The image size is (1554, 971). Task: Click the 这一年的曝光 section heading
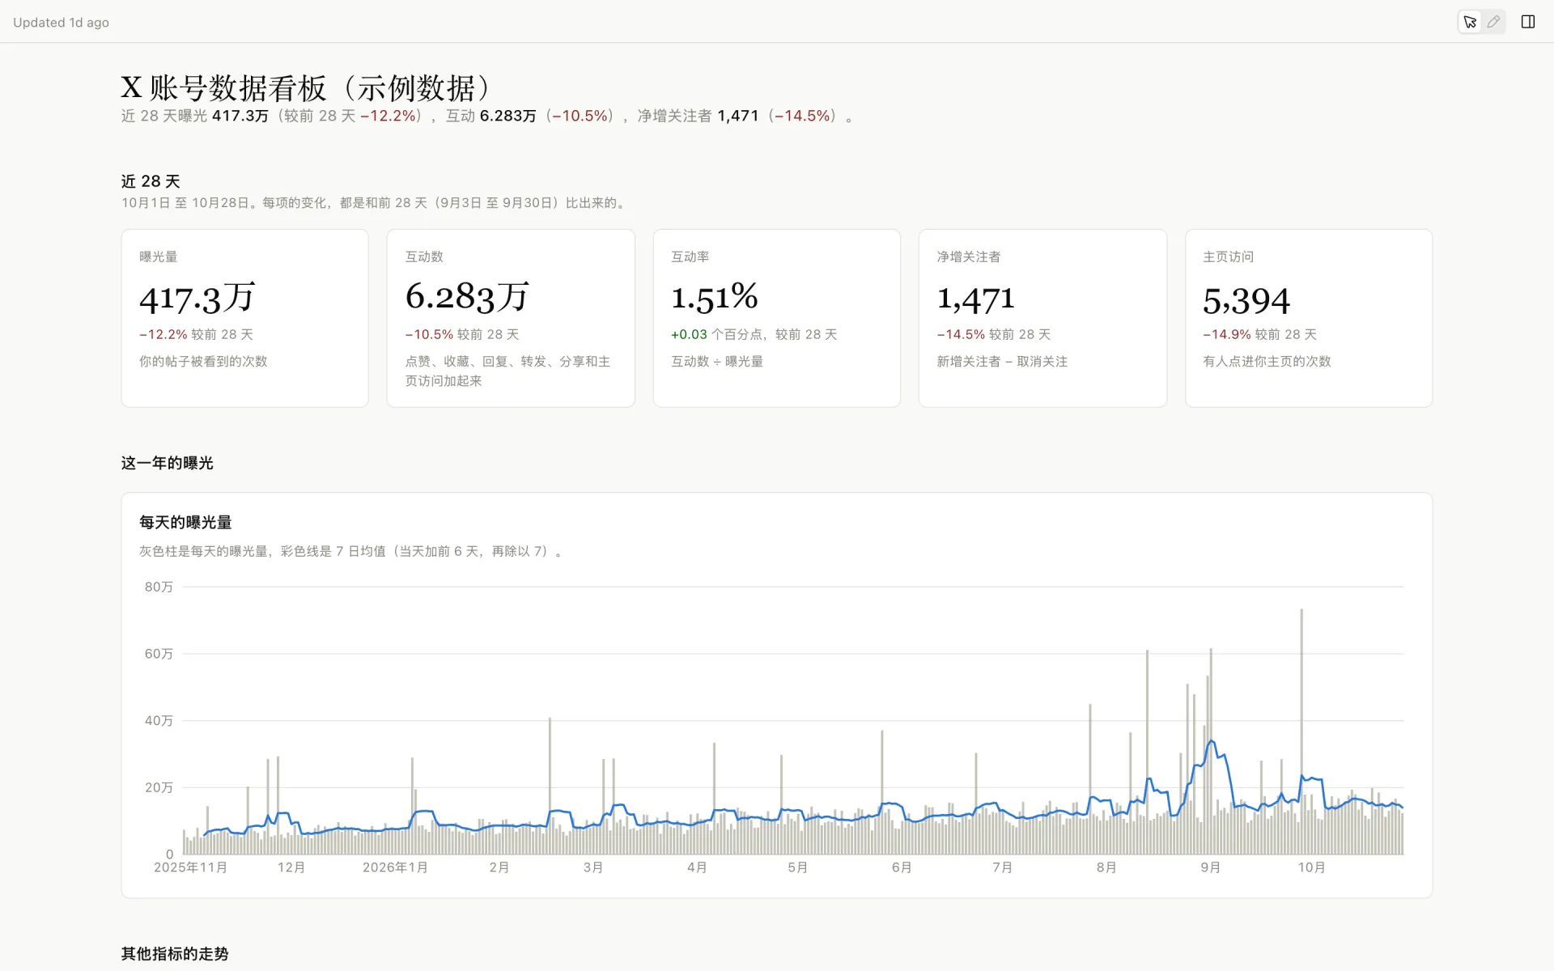point(168,463)
